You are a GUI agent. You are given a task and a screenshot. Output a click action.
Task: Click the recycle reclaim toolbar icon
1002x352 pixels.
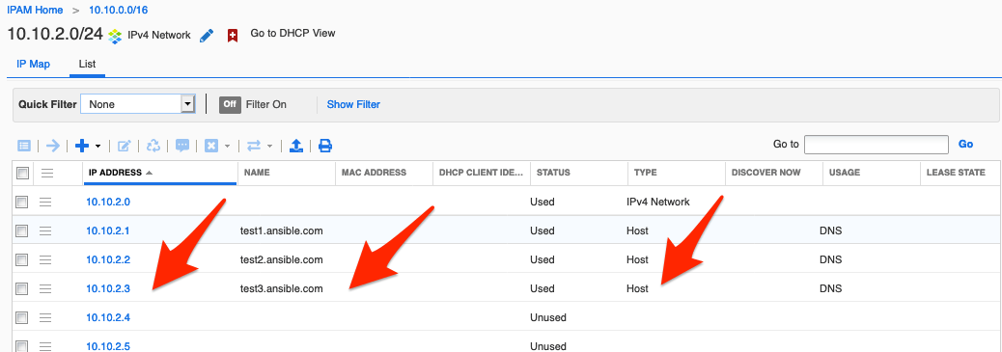click(x=153, y=146)
